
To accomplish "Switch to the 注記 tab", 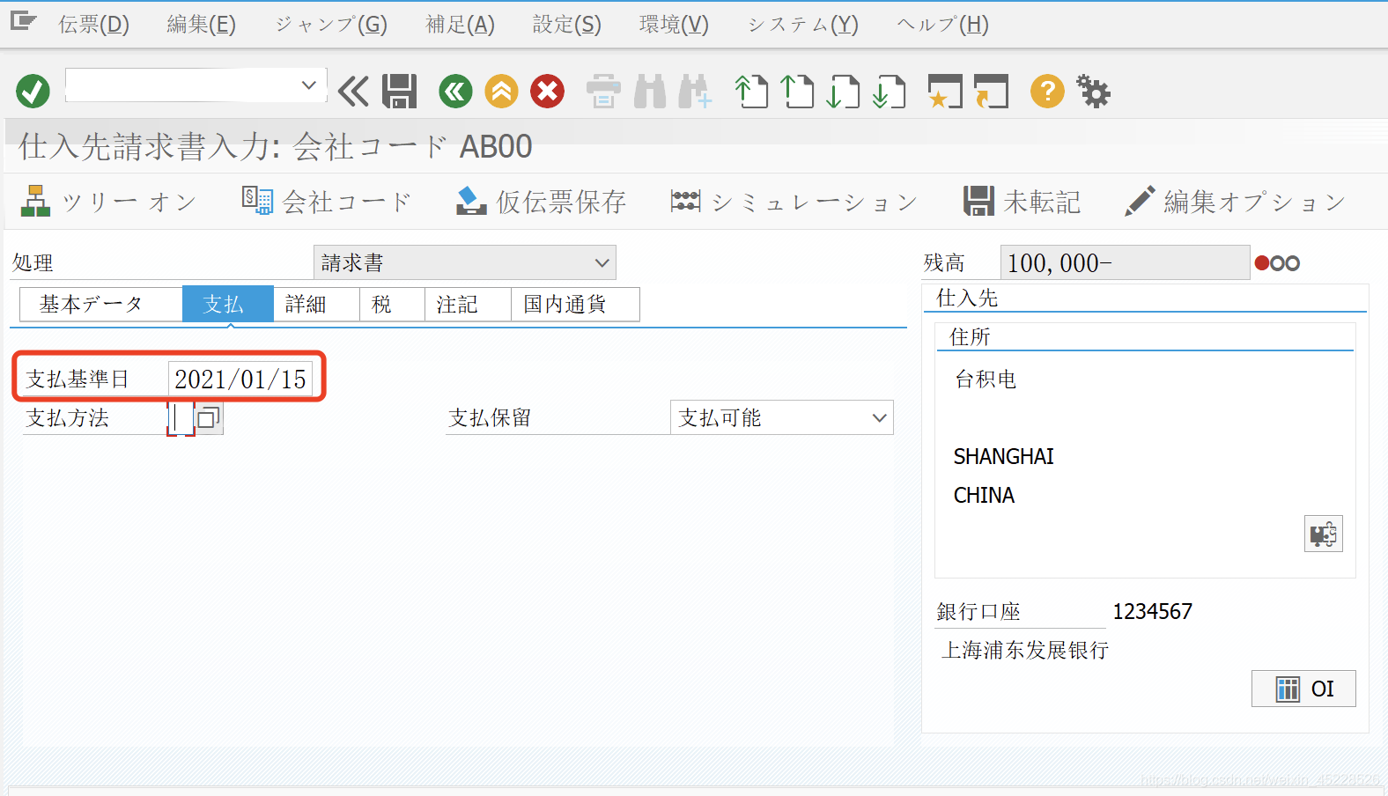I will 468,304.
